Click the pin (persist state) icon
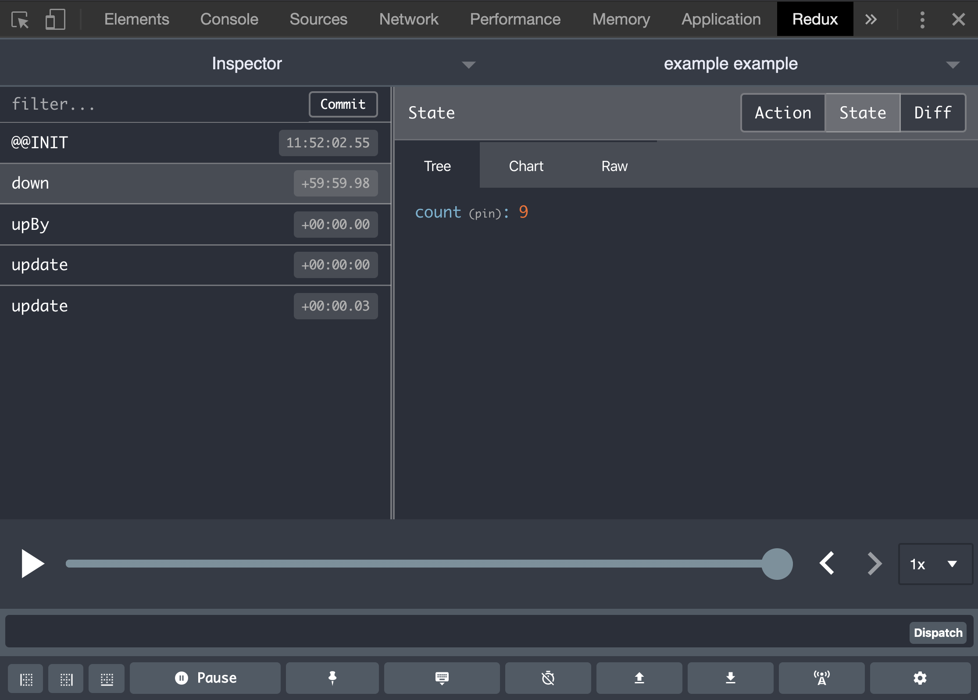 pos(332,678)
